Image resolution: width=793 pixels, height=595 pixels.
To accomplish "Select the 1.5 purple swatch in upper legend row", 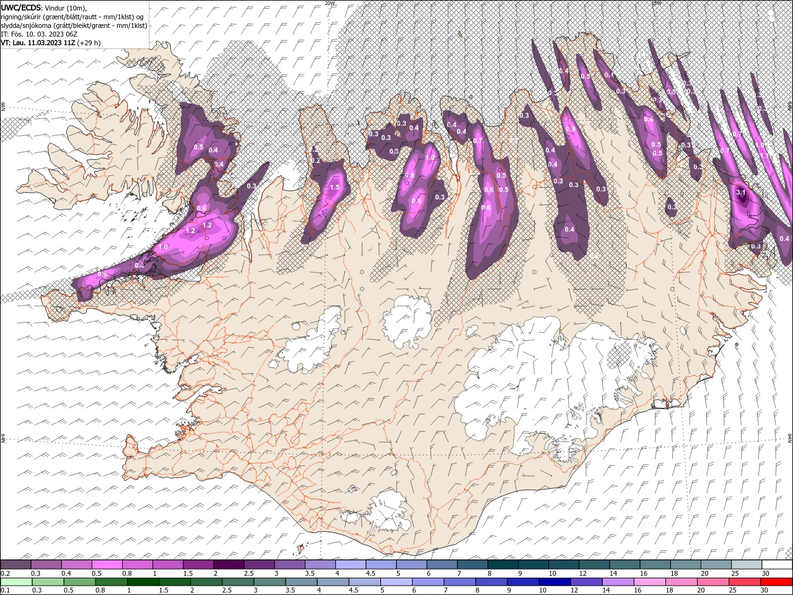I will [198, 565].
